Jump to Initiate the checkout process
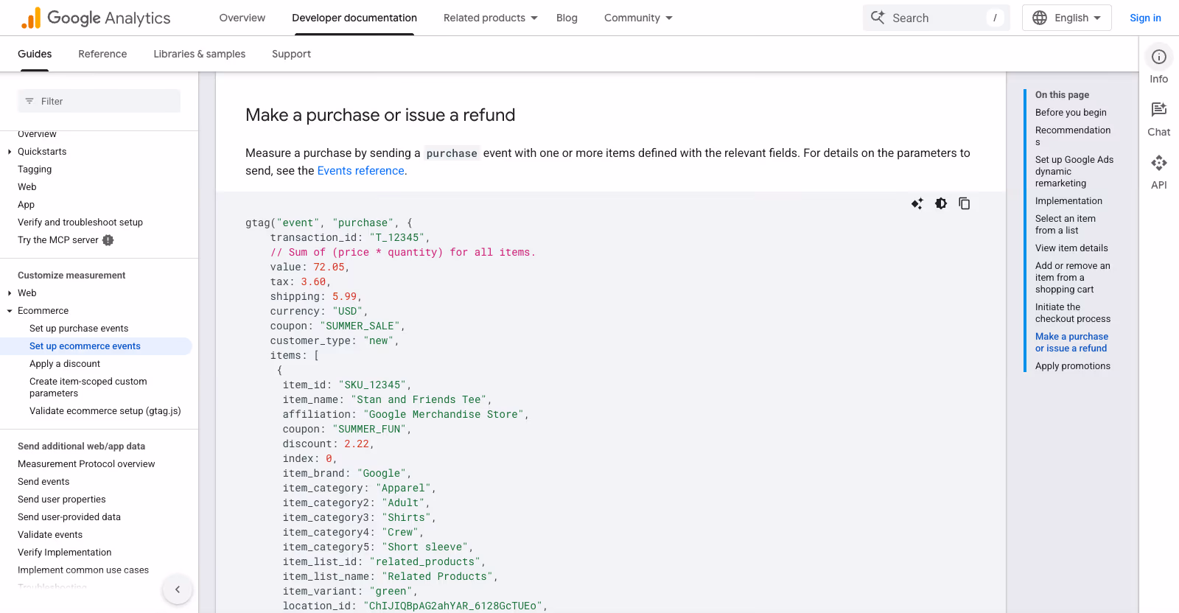This screenshot has width=1179, height=613. [1073, 313]
